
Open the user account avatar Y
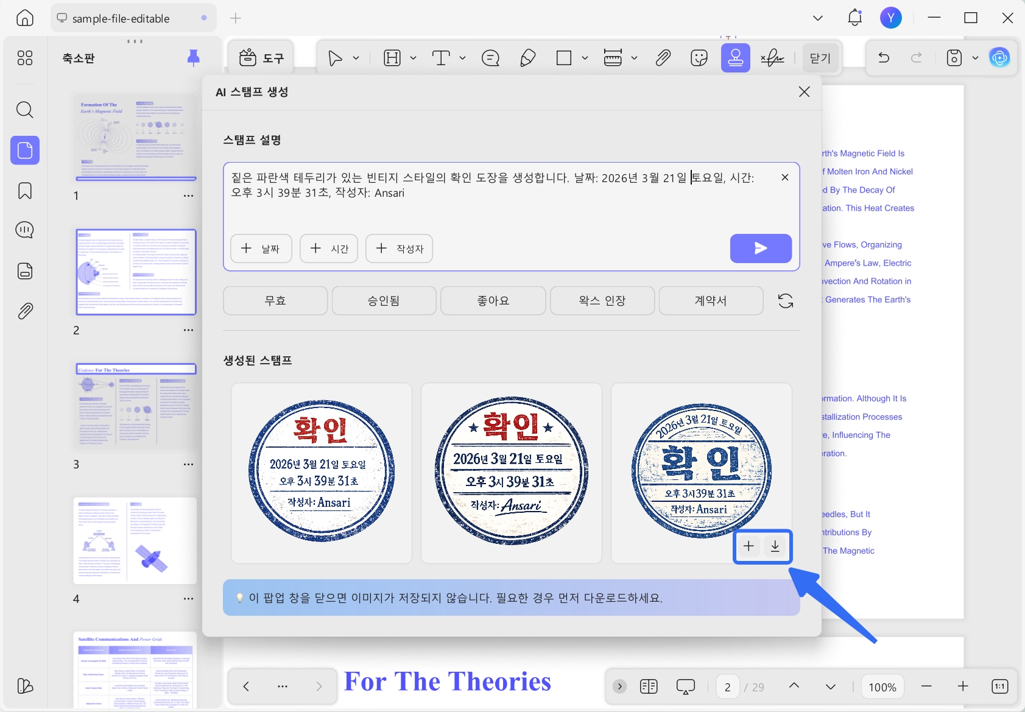point(891,18)
